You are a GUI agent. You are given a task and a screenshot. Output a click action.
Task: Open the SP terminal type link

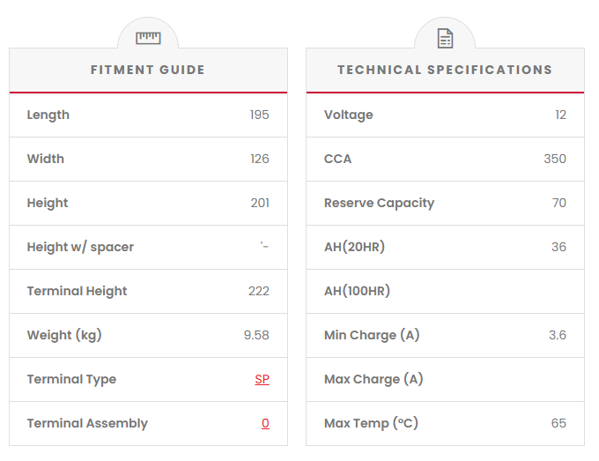coord(262,379)
